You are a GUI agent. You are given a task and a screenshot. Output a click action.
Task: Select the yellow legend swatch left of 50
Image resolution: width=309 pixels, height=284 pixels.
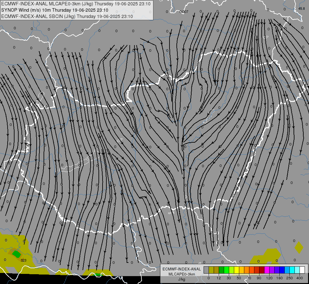click(x=236, y=270)
